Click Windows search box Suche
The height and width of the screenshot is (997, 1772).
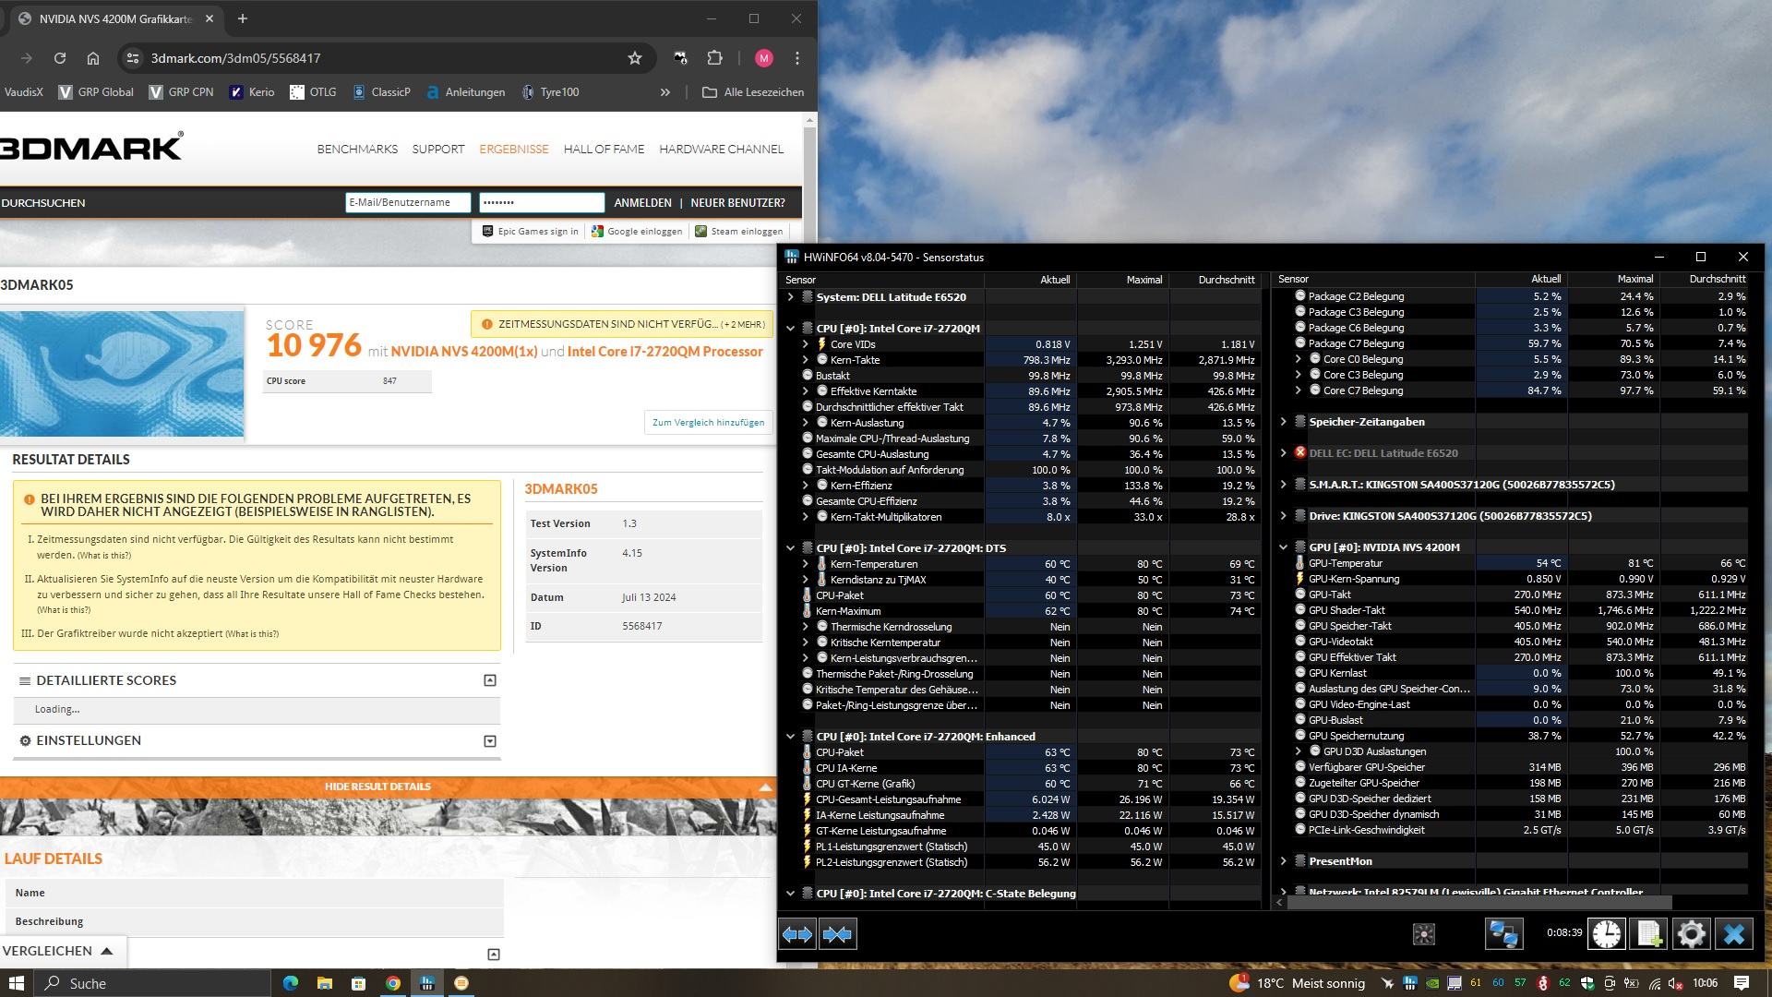152,983
